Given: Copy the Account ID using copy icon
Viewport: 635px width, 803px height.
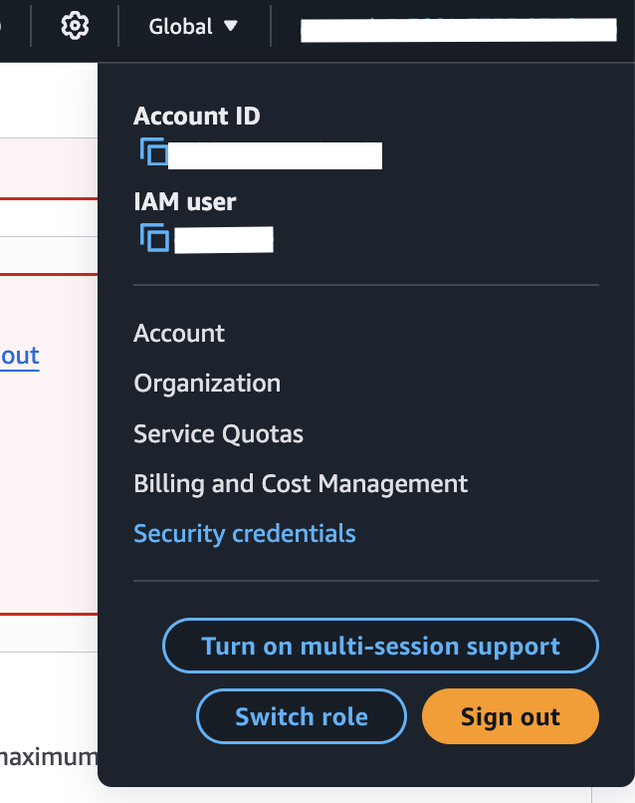Looking at the screenshot, I should 153,153.
